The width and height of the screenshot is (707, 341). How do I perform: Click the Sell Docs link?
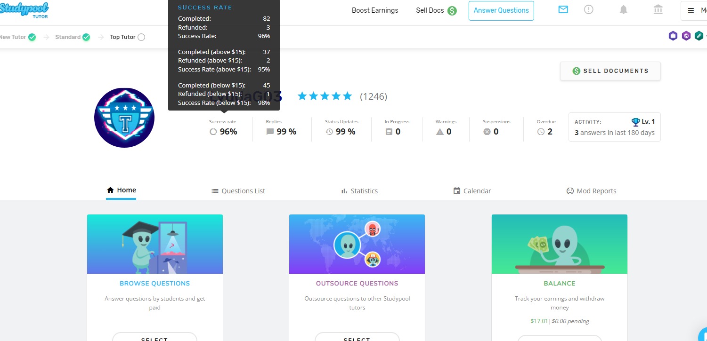click(x=430, y=10)
